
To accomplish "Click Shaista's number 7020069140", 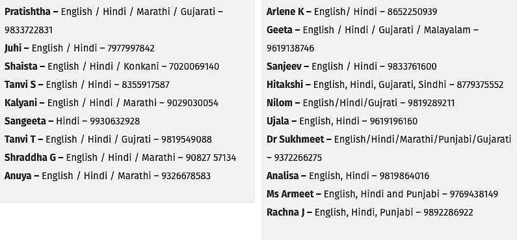I will point(194,66).
